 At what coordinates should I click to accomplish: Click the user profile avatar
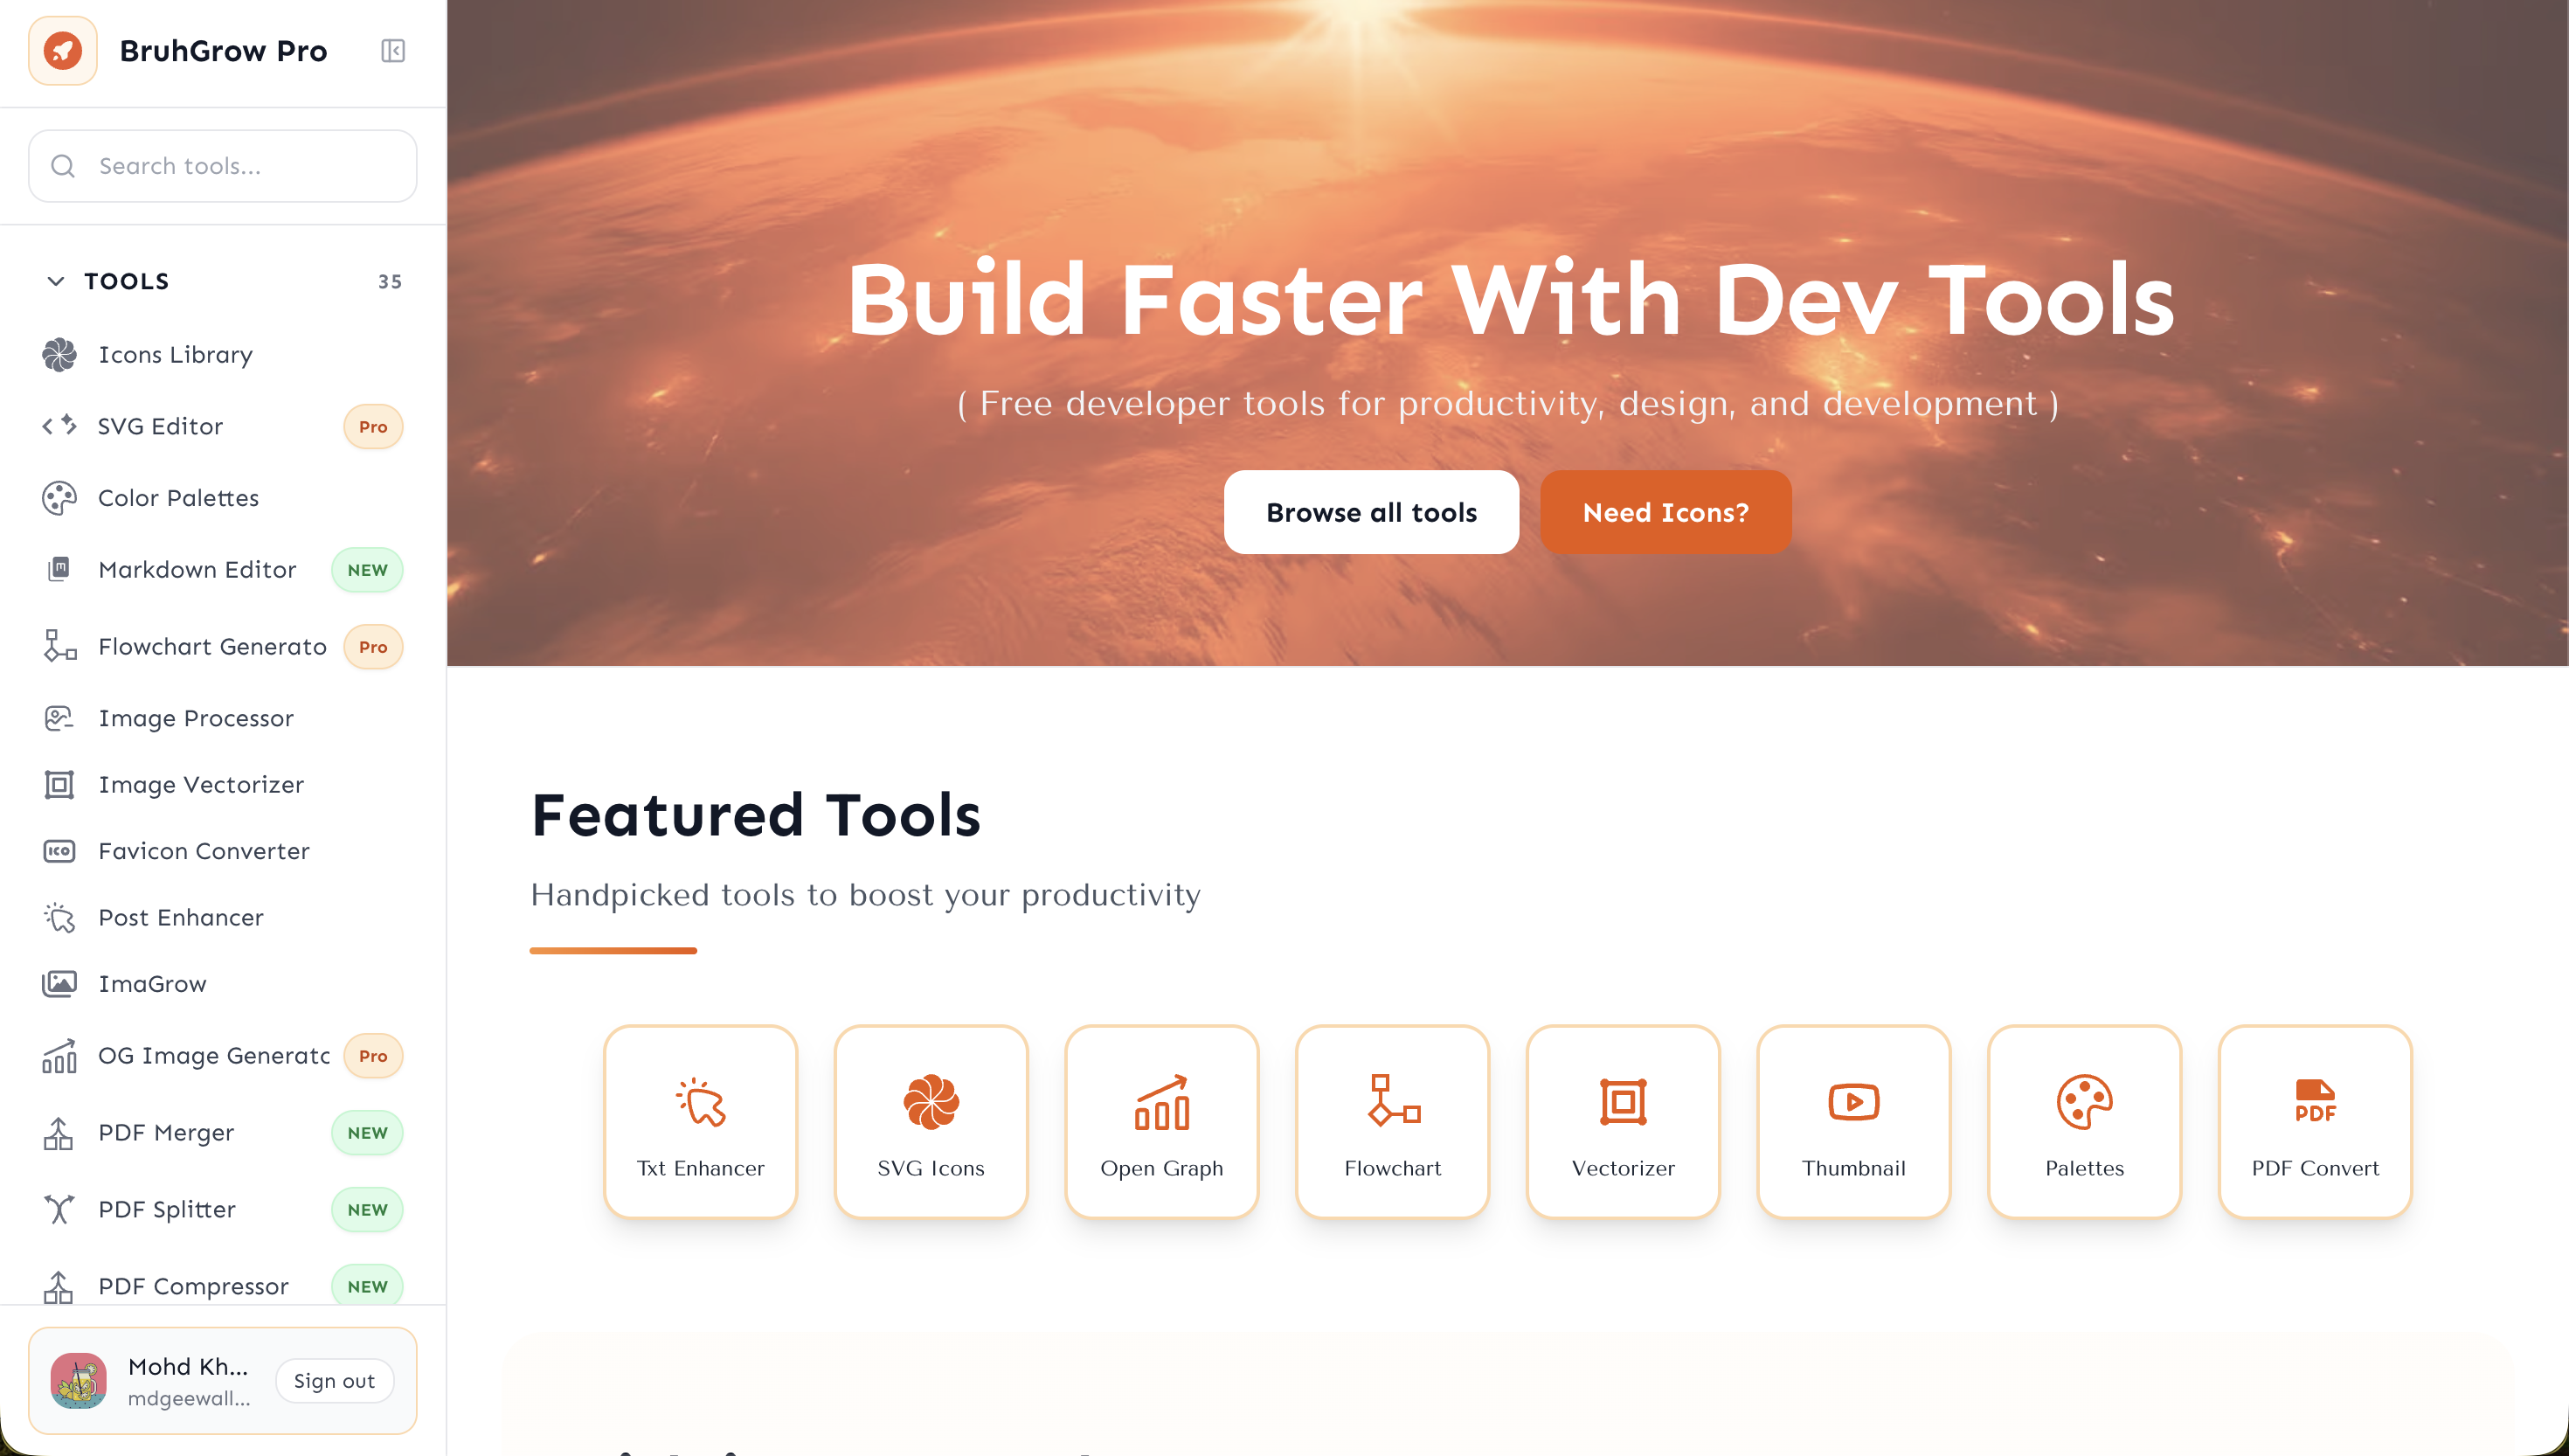coord(79,1380)
